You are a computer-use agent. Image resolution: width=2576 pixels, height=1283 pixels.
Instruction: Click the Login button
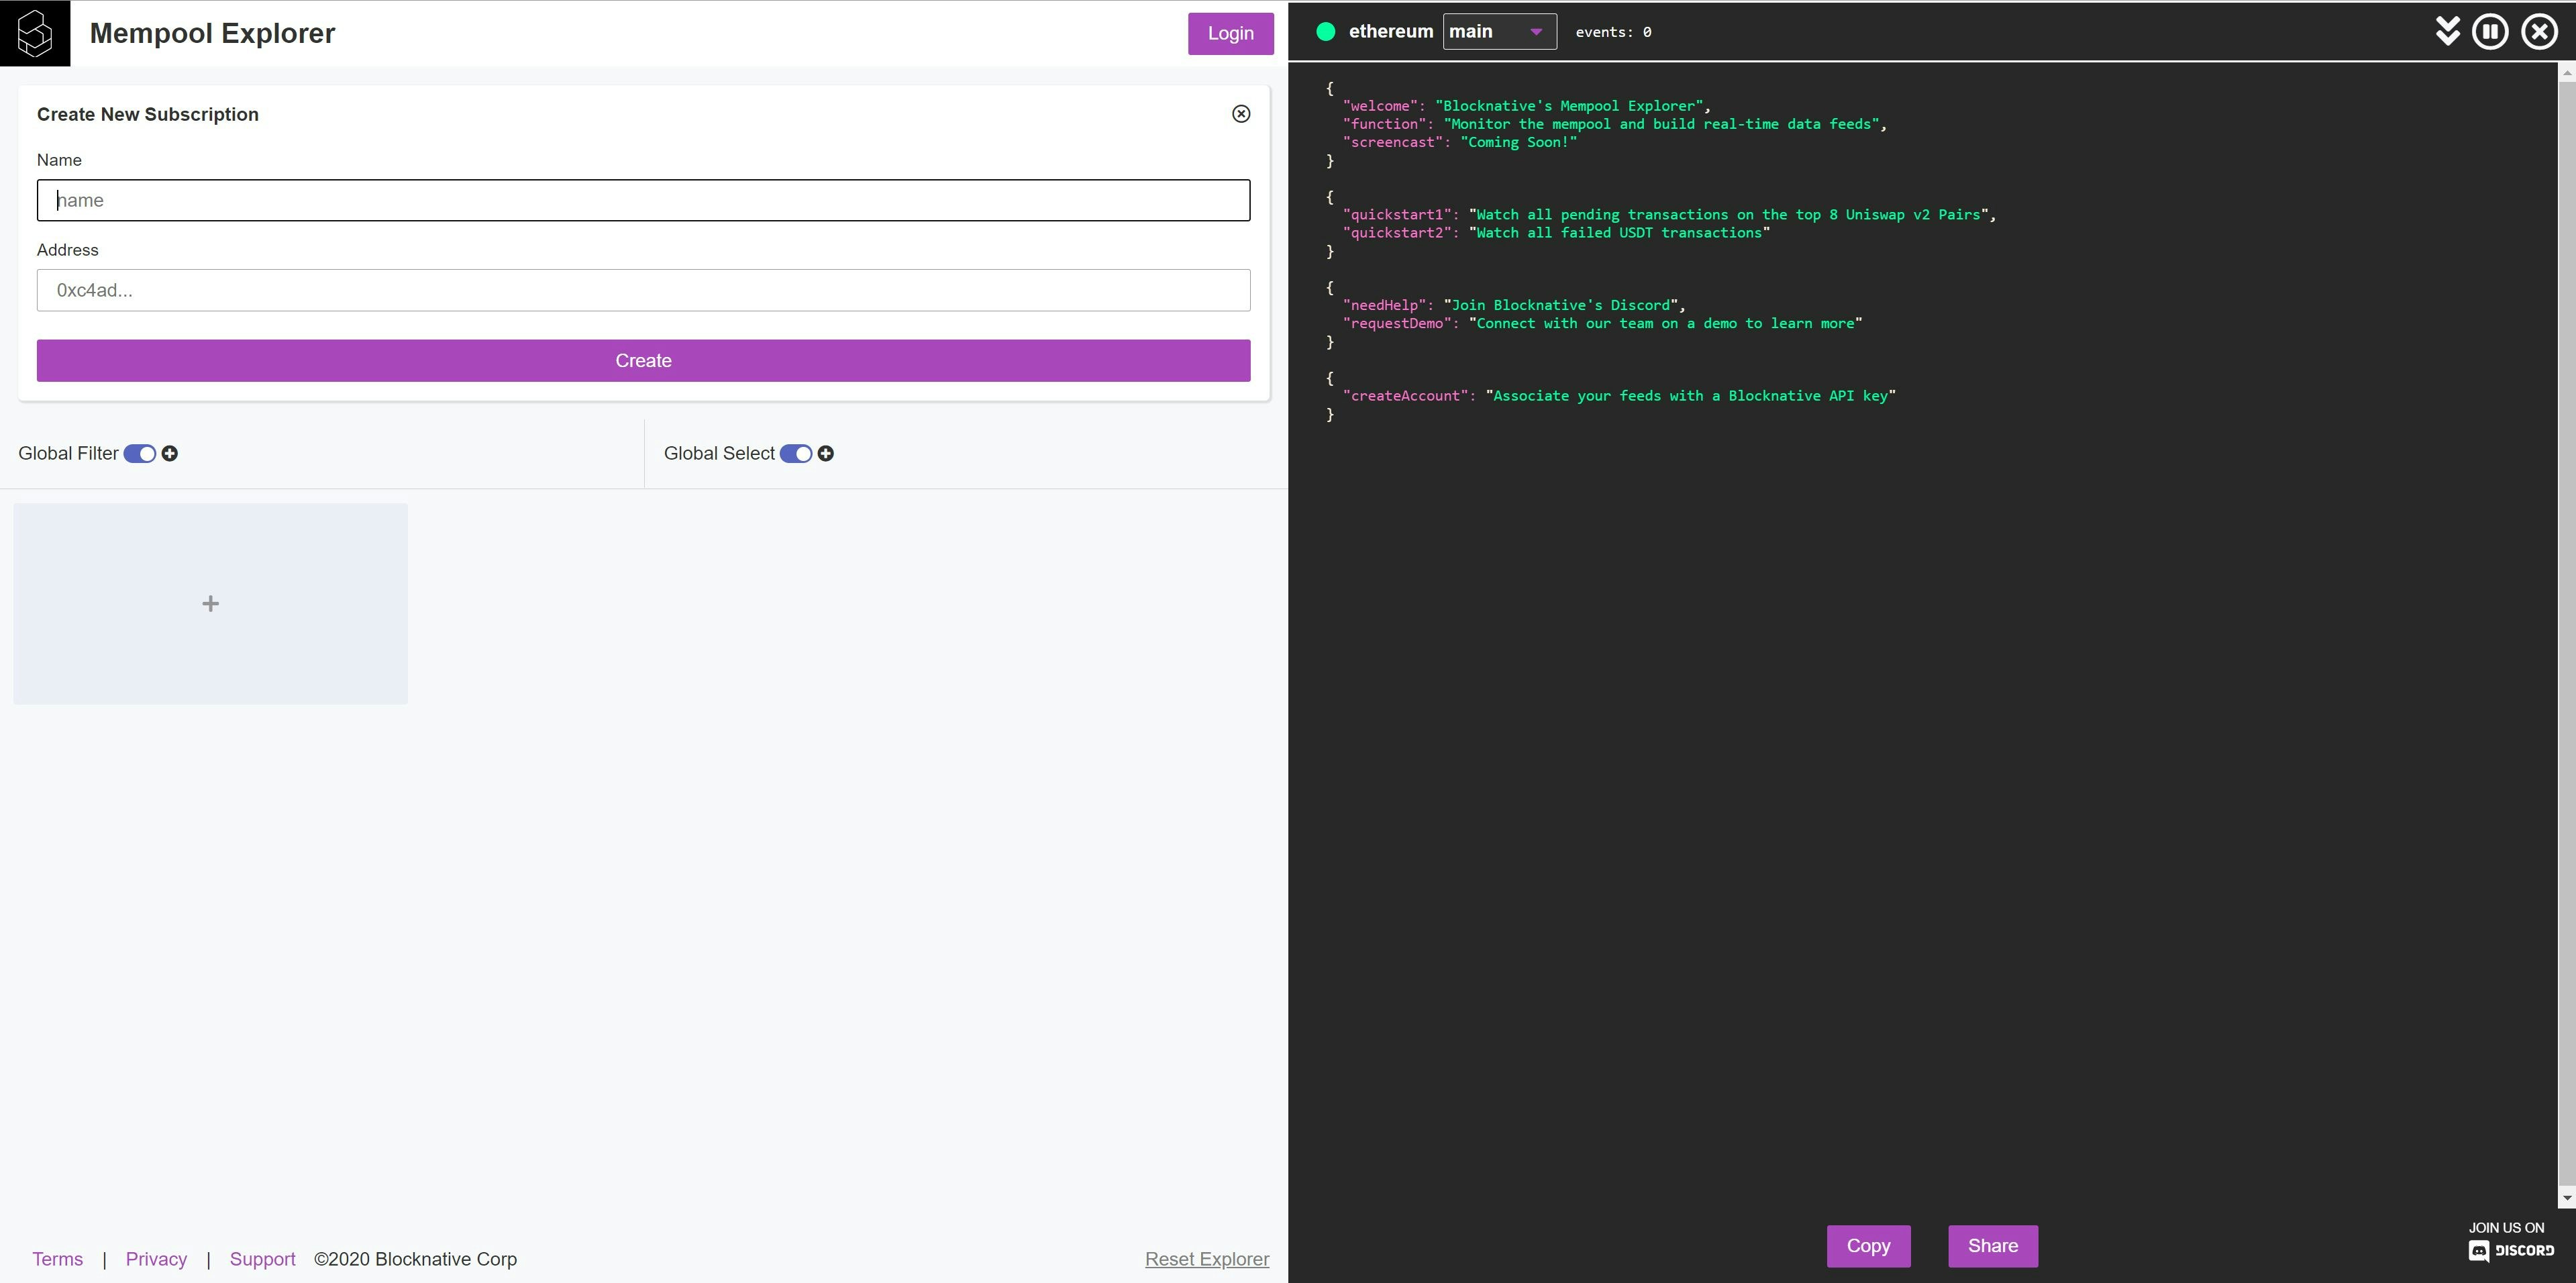tap(1229, 34)
